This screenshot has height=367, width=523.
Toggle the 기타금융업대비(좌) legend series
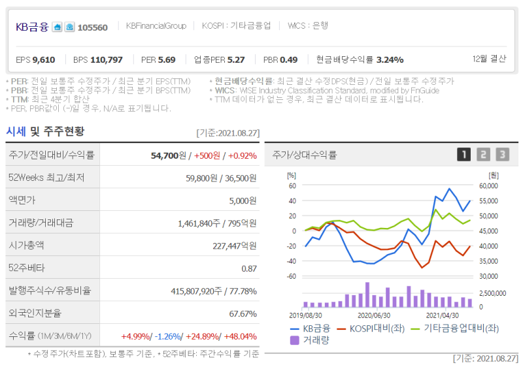(x=455, y=328)
